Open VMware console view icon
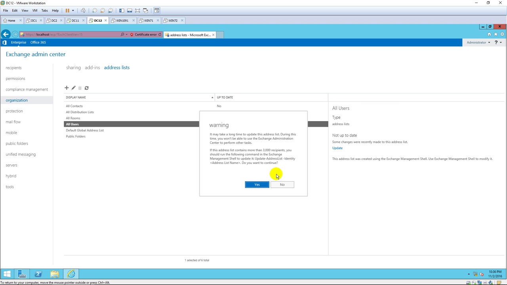The image size is (507, 285). (157, 10)
